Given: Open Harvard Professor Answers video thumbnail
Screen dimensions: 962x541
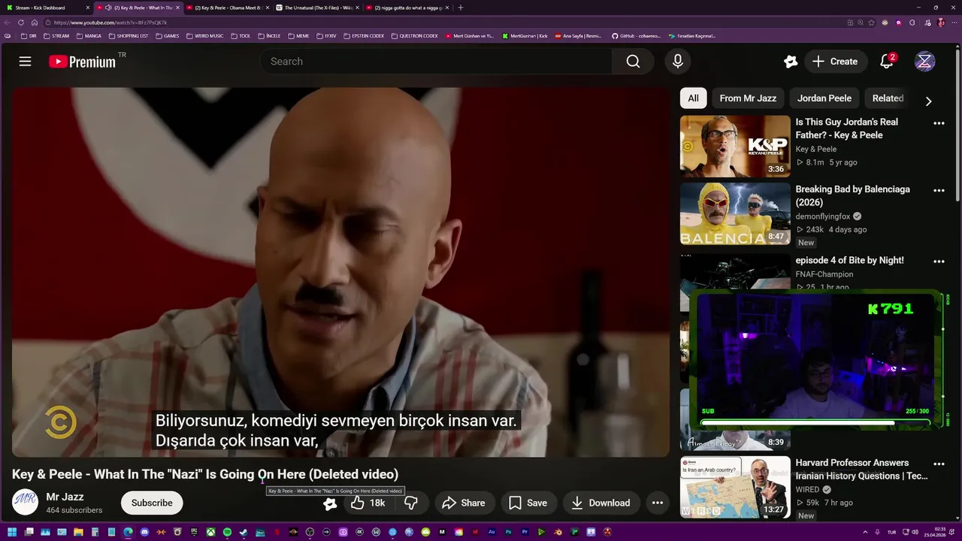Looking at the screenshot, I should [x=735, y=487].
